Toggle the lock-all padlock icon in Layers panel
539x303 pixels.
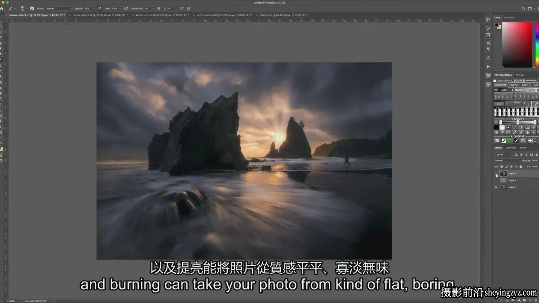click(520, 167)
